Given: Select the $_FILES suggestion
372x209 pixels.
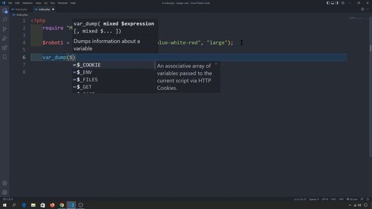Looking at the screenshot, I should tap(114, 80).
